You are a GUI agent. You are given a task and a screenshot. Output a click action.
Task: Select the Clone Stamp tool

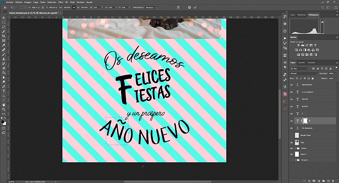point(4,59)
